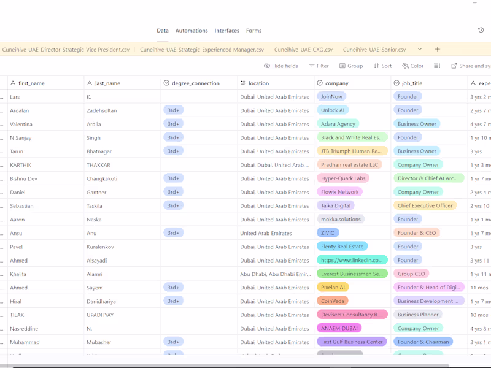Screen dimensions: 491x368
Task: Open Cuneihive-UAE-Senior.csv table
Action: pos(374,50)
